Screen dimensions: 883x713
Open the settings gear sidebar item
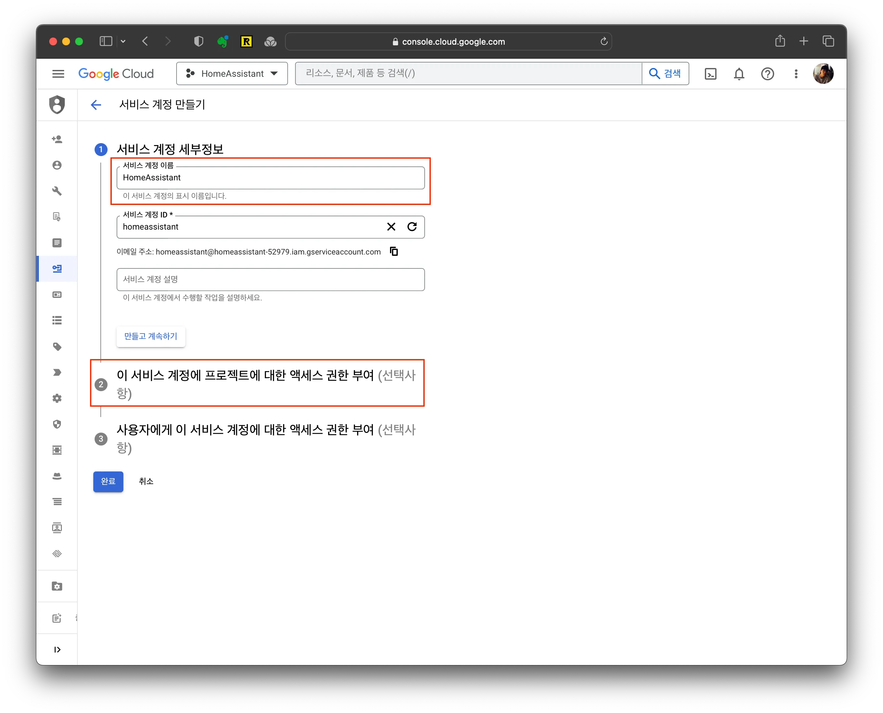(x=57, y=398)
